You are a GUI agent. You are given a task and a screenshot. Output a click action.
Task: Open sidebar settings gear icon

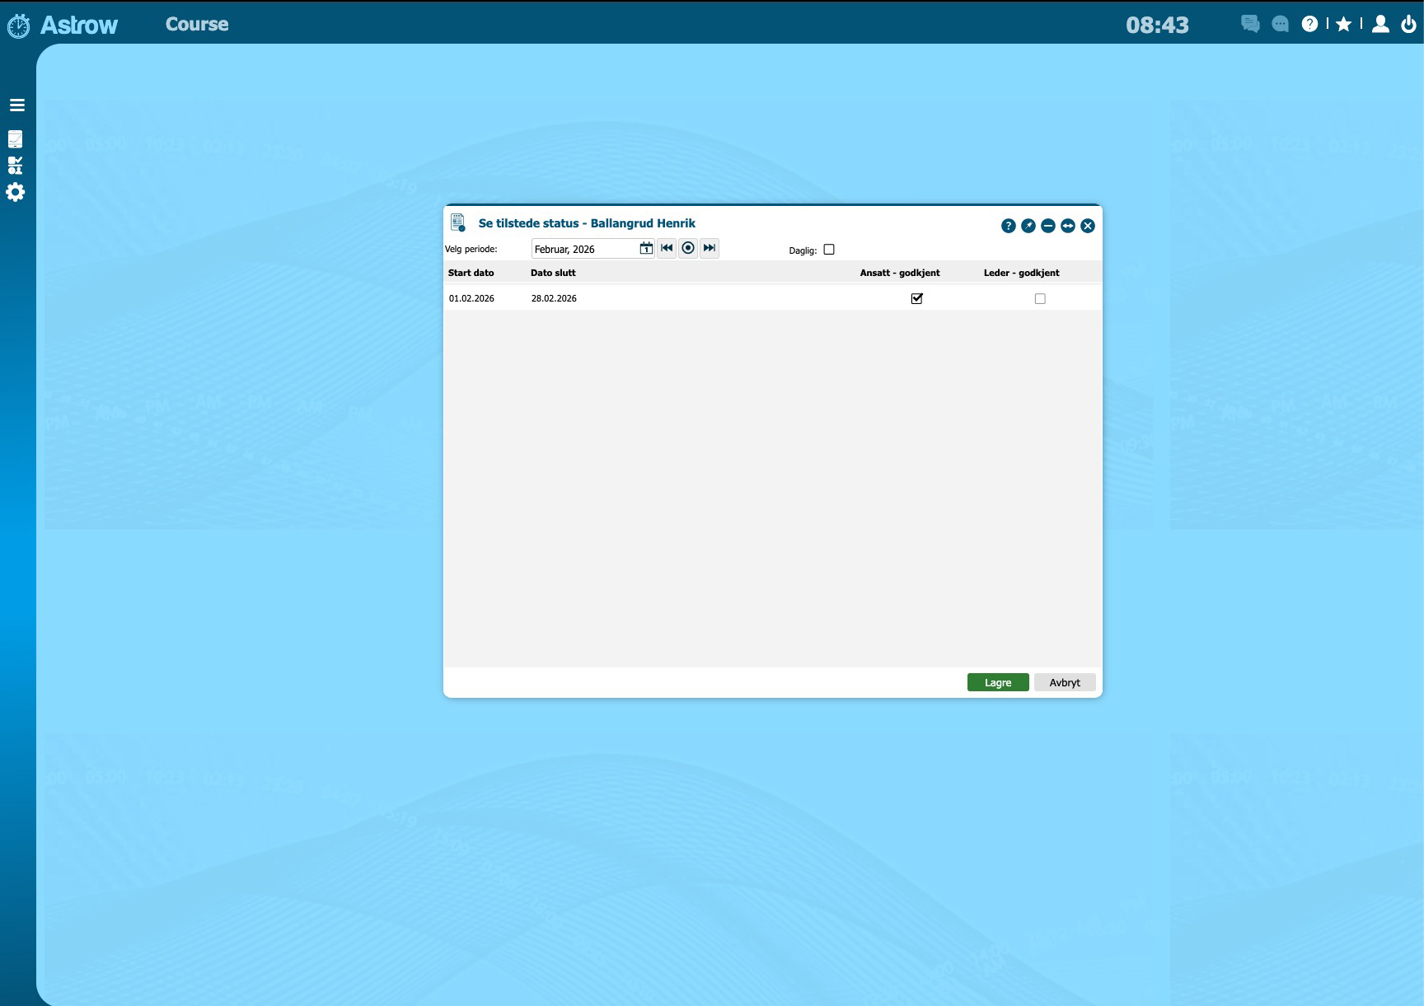(16, 192)
